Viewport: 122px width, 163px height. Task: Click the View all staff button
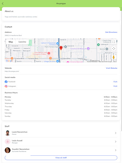click(x=61, y=158)
